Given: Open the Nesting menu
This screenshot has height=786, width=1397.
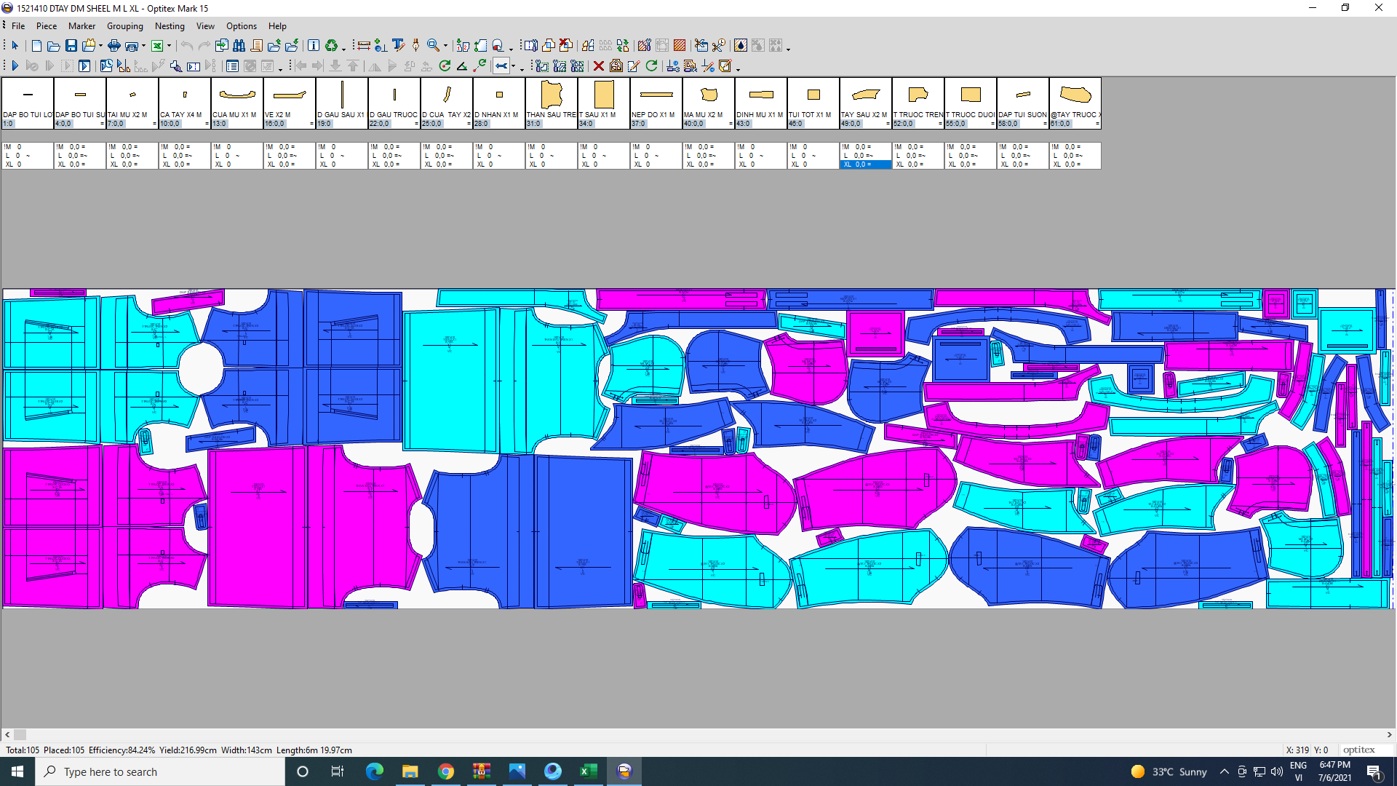Looking at the screenshot, I should click(x=170, y=26).
